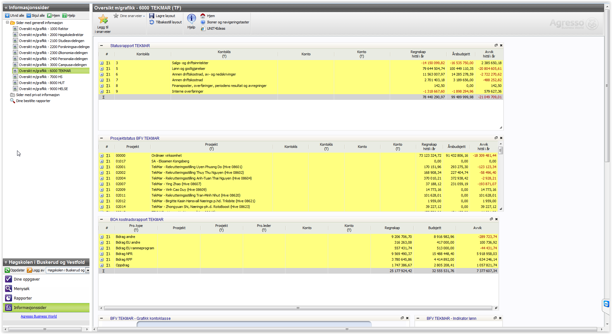Collapse the BOA kostnadsrapport TEKMAR section
The width and height of the screenshot is (612, 334).
[101, 219]
